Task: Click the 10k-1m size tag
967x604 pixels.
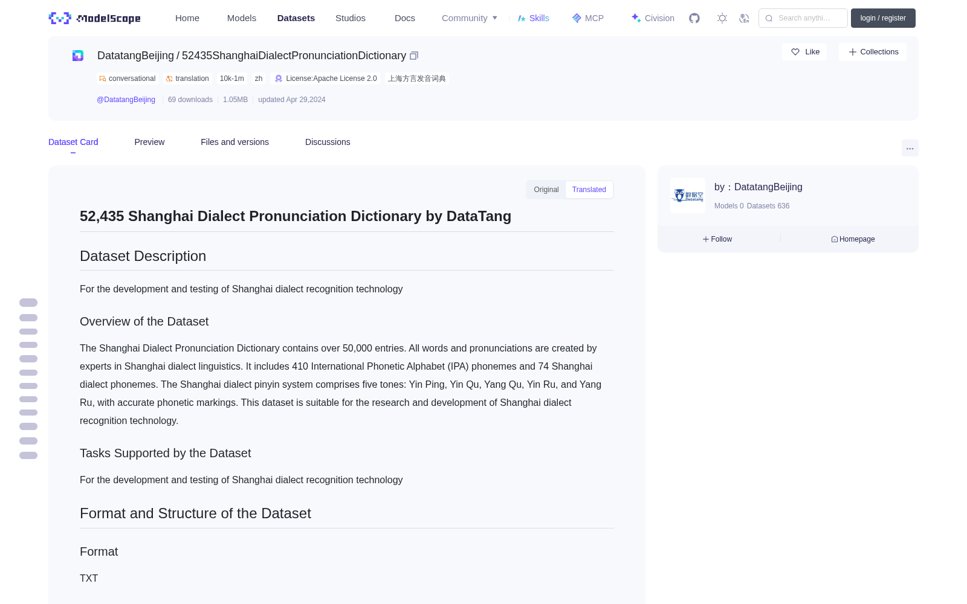Action: coord(232,79)
